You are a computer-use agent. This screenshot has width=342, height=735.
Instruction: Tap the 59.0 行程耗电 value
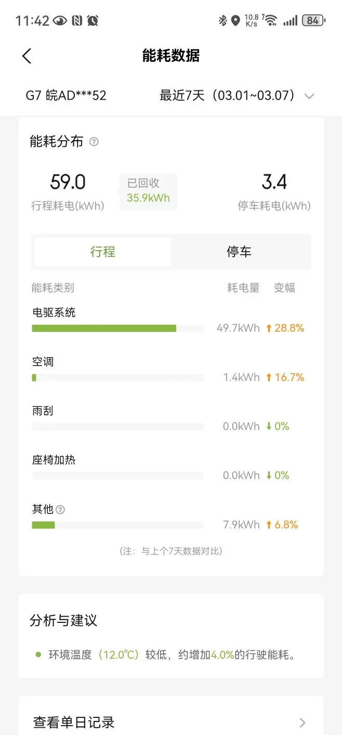[x=68, y=182]
